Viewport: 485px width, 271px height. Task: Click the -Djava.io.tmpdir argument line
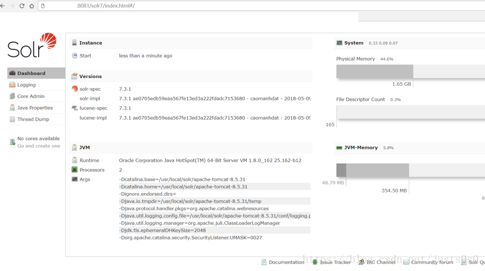[215, 201]
